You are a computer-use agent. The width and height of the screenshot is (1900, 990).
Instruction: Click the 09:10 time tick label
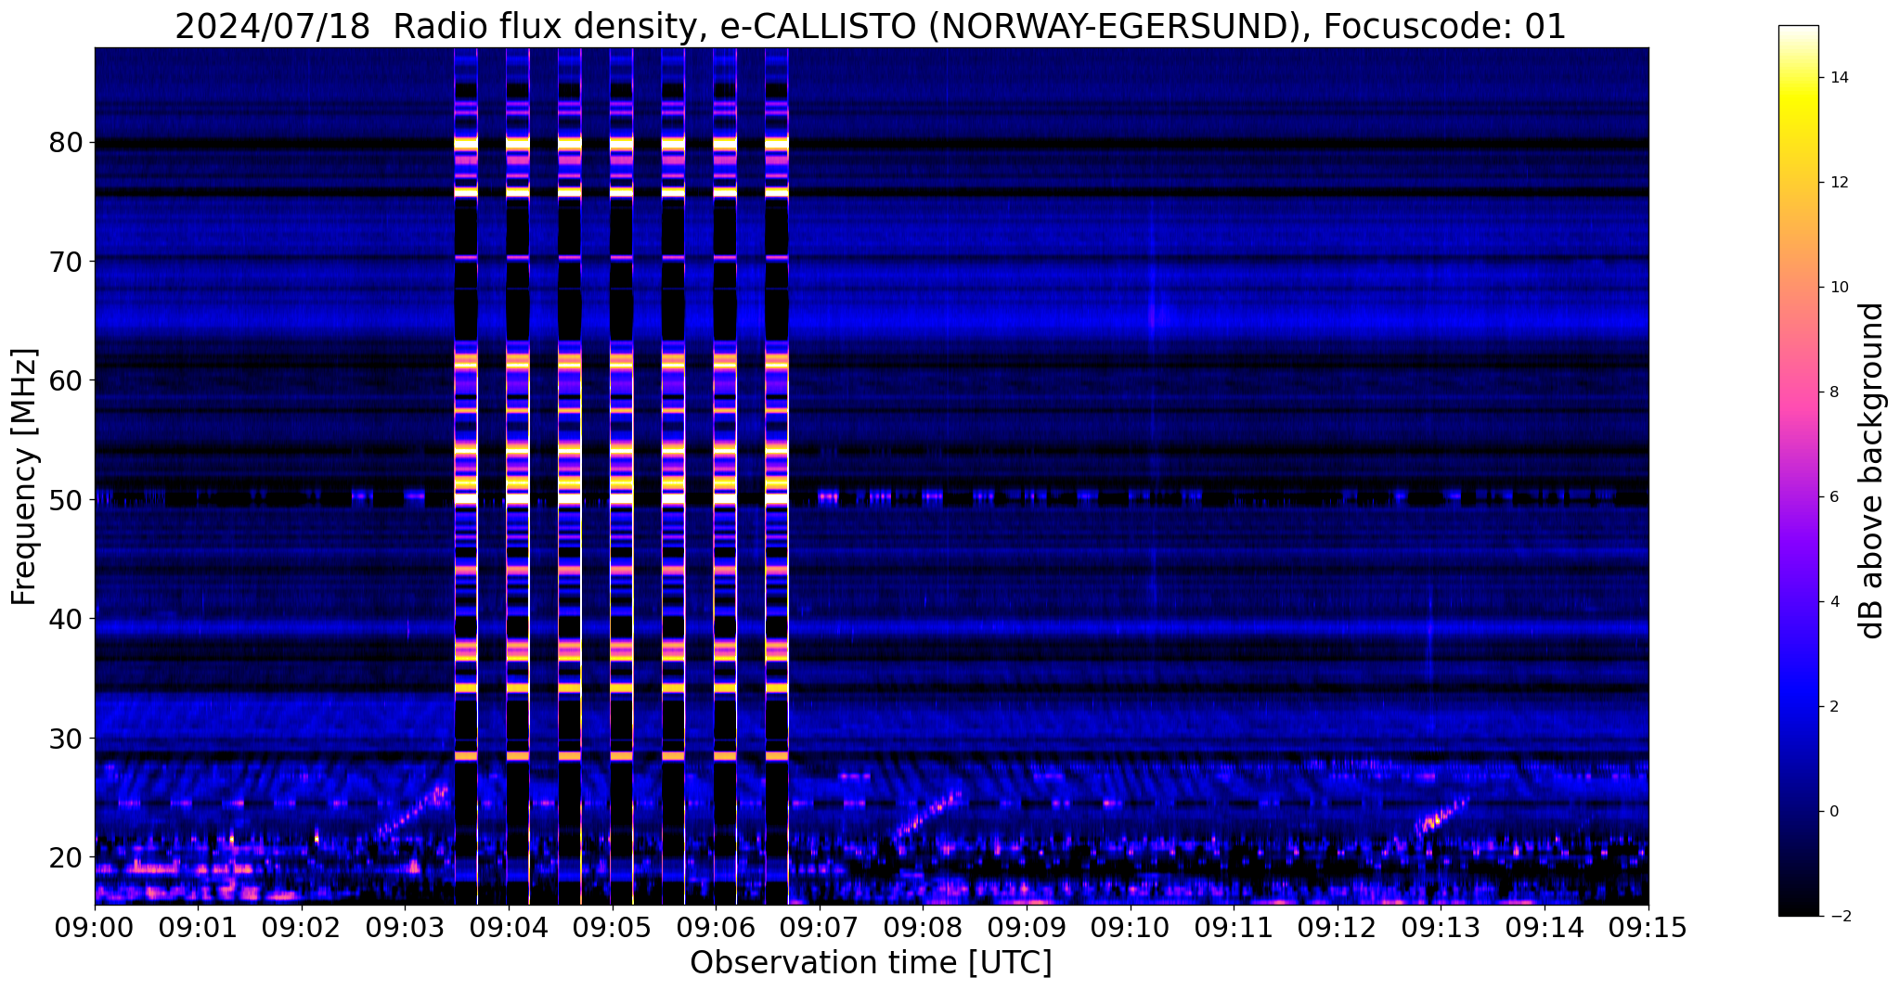pos(1131,928)
